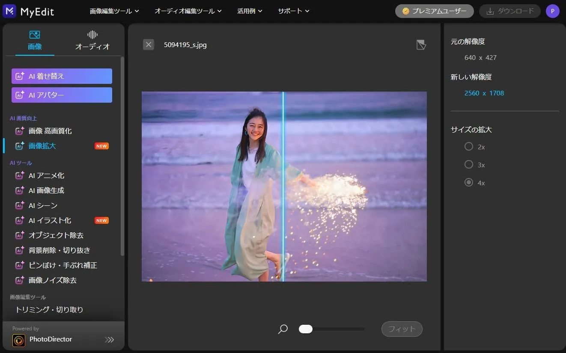This screenshot has height=353, width=566.
Task: Click the MyEdit logo icon
Action: [x=9, y=11]
